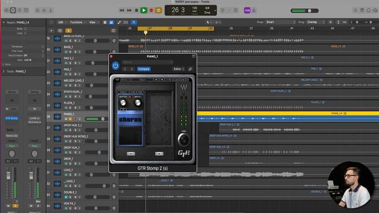The height and width of the screenshot is (213, 379).
Task: Click the chorus pedal footswitch
Action: [x=130, y=135]
